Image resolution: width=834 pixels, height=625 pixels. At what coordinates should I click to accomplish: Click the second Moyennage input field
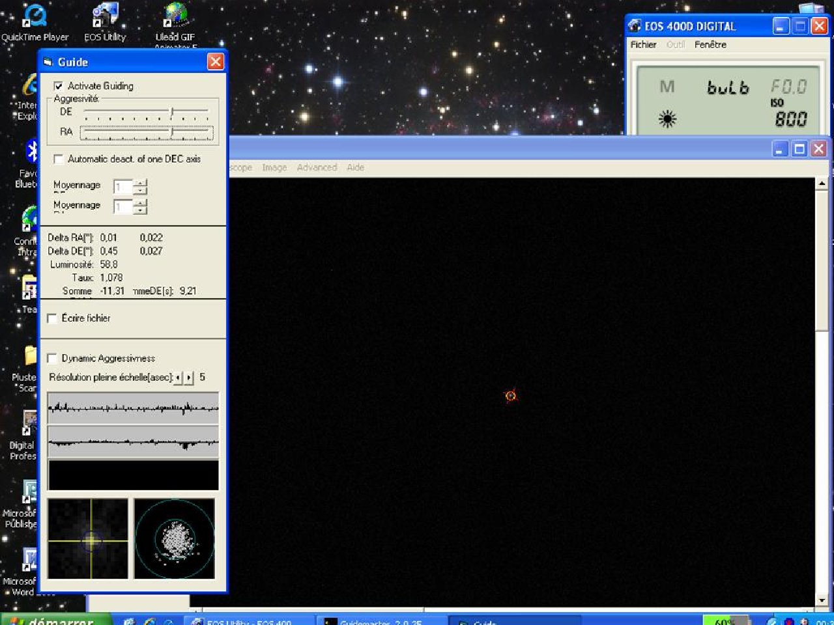(x=122, y=207)
